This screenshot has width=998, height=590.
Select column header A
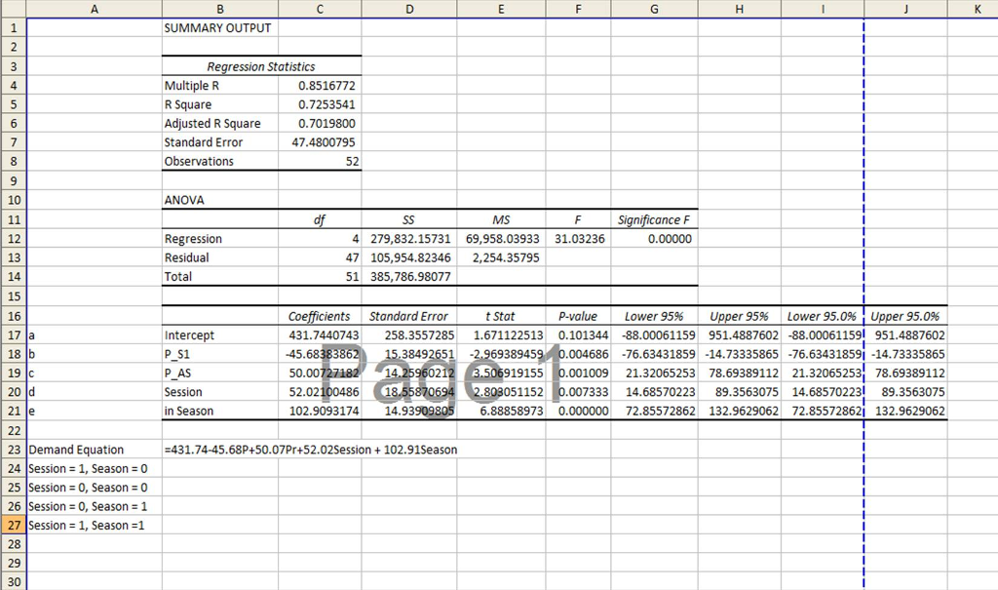click(94, 9)
